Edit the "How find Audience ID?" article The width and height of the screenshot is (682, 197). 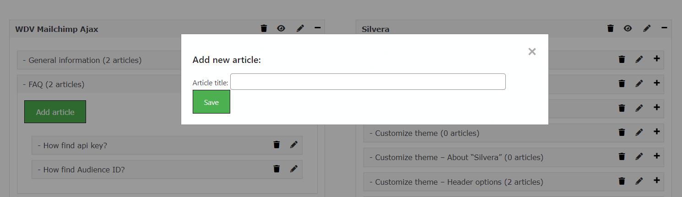tap(294, 169)
